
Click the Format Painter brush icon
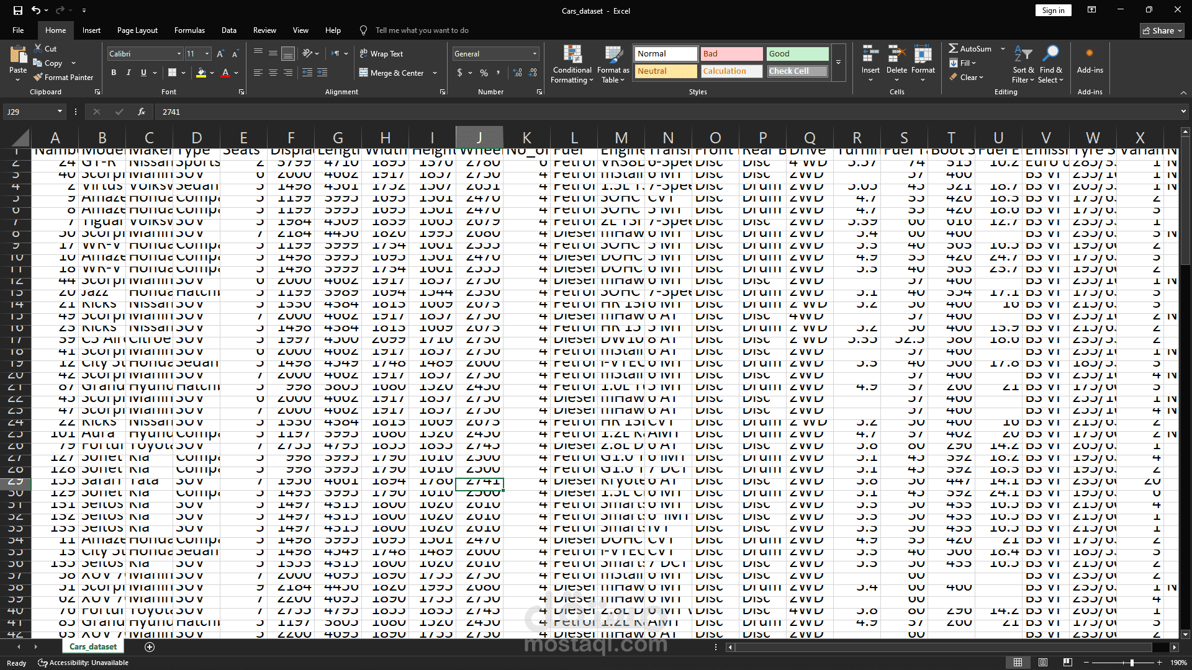[x=38, y=78]
